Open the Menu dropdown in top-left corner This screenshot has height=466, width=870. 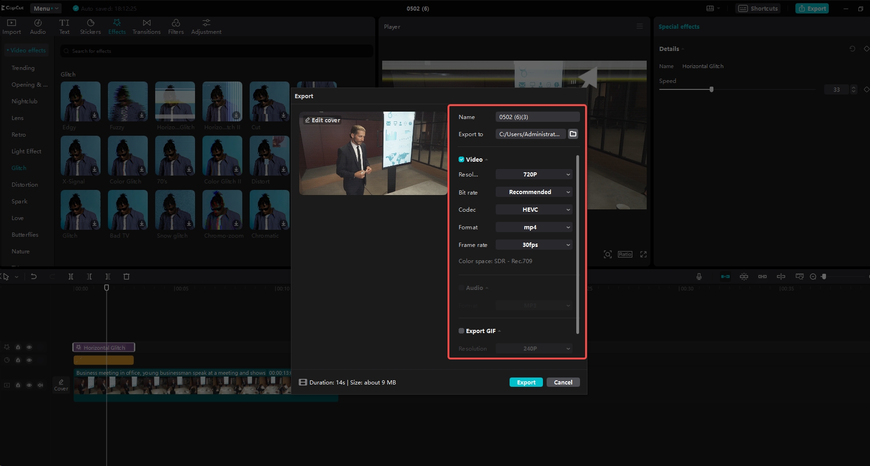click(45, 8)
